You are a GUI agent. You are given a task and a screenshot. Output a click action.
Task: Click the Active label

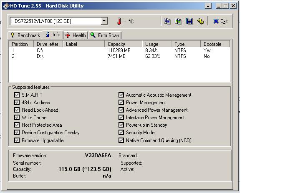(x=127, y=169)
